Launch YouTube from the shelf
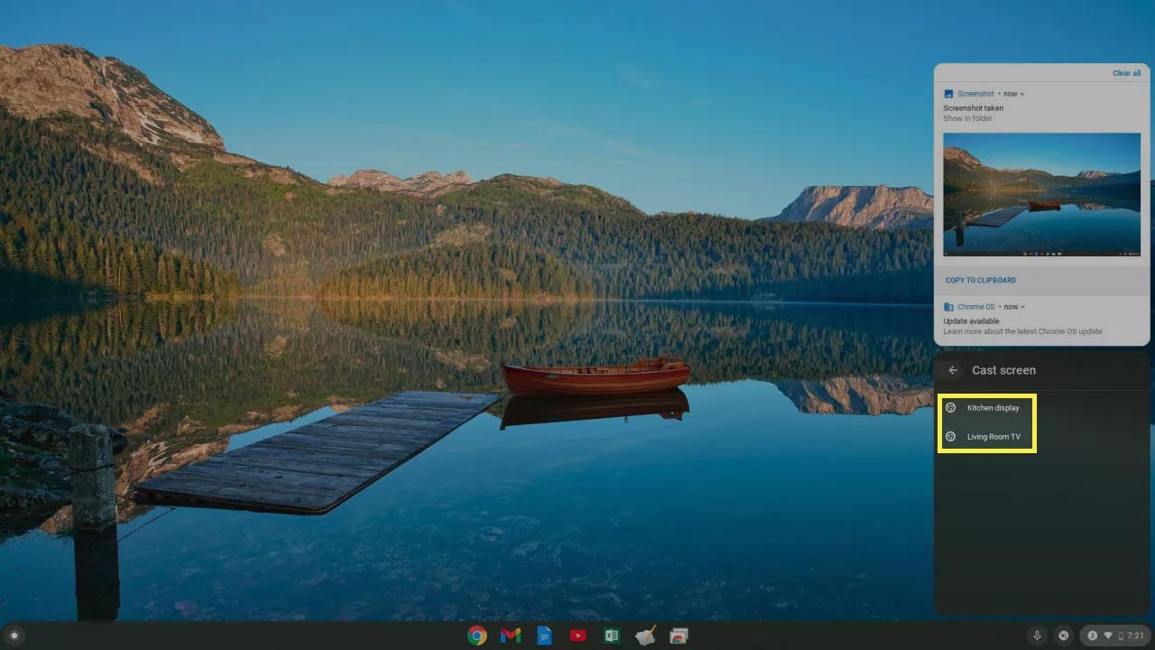 pyautogui.click(x=578, y=636)
